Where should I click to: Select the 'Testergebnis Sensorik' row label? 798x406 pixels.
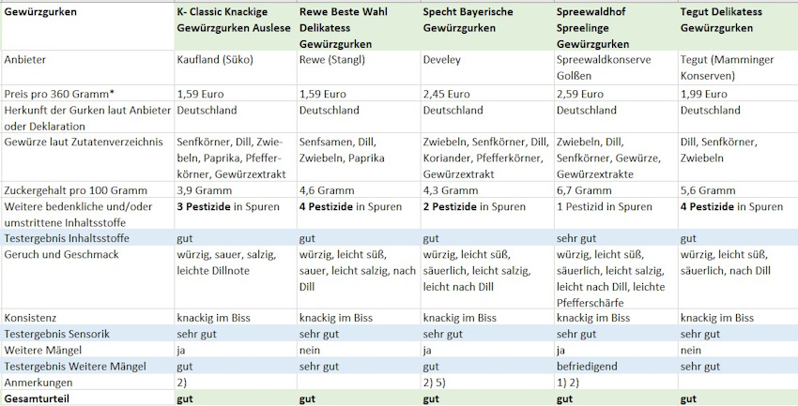pyautogui.click(x=59, y=335)
